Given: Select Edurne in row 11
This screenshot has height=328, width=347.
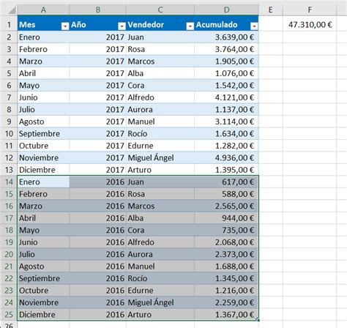Looking at the screenshot, I should point(160,146).
